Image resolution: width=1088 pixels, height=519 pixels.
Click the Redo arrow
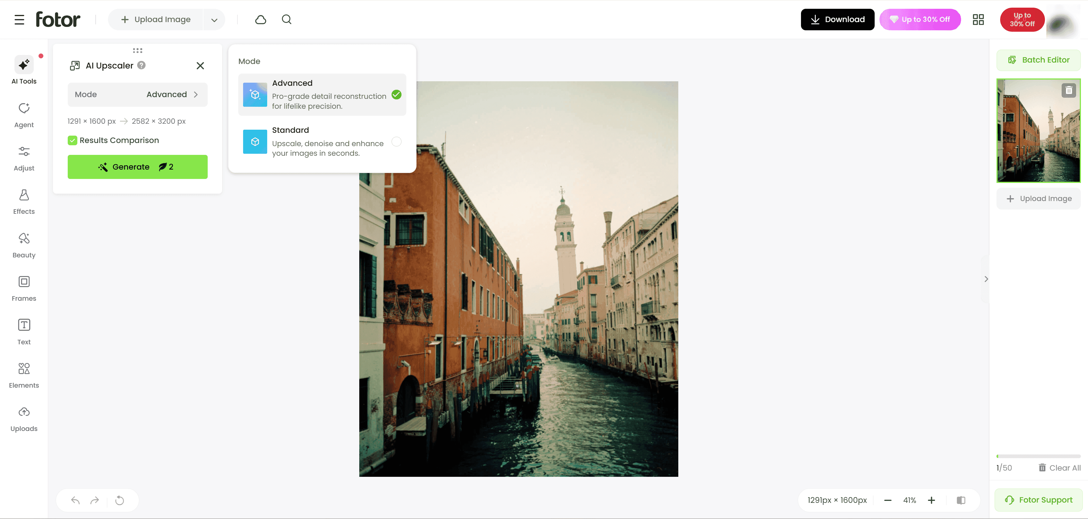[95, 500]
